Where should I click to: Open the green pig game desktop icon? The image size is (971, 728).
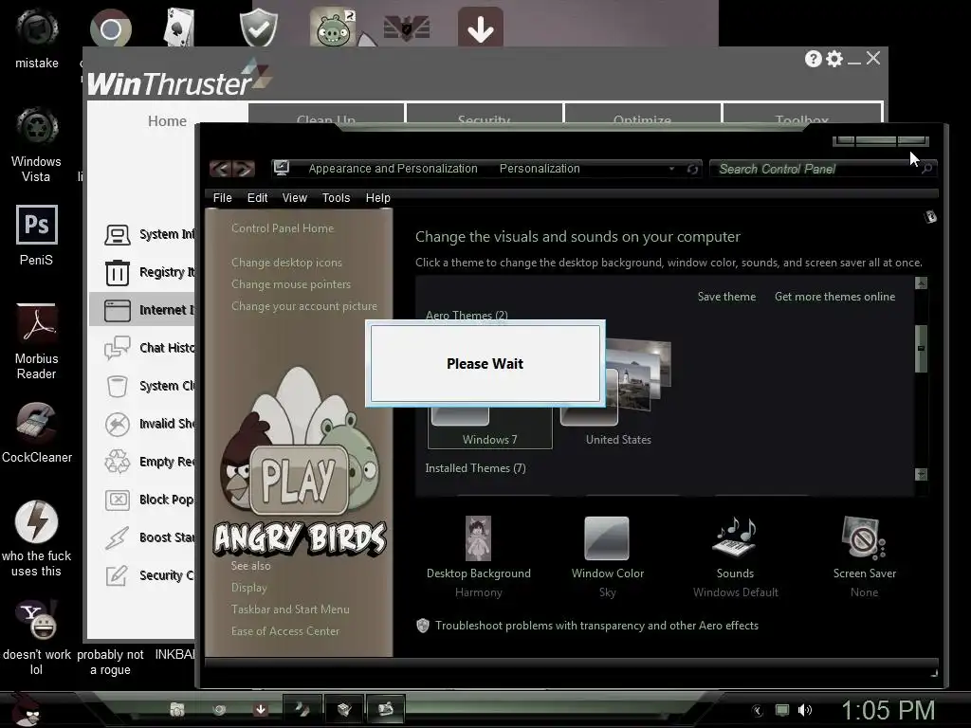[333, 27]
